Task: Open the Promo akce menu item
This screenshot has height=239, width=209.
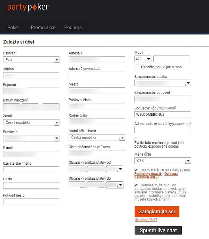Action: coord(43,27)
